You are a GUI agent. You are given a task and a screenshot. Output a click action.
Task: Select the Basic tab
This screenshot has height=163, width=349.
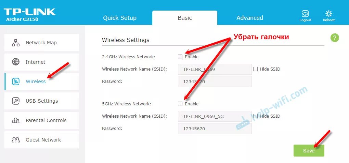coord(185,18)
